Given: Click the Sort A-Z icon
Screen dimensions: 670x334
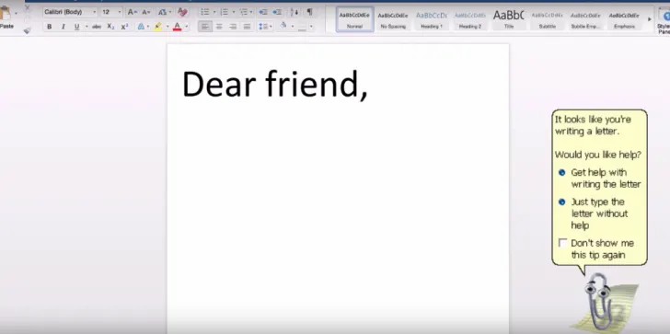Looking at the screenshot, I should (x=295, y=12).
